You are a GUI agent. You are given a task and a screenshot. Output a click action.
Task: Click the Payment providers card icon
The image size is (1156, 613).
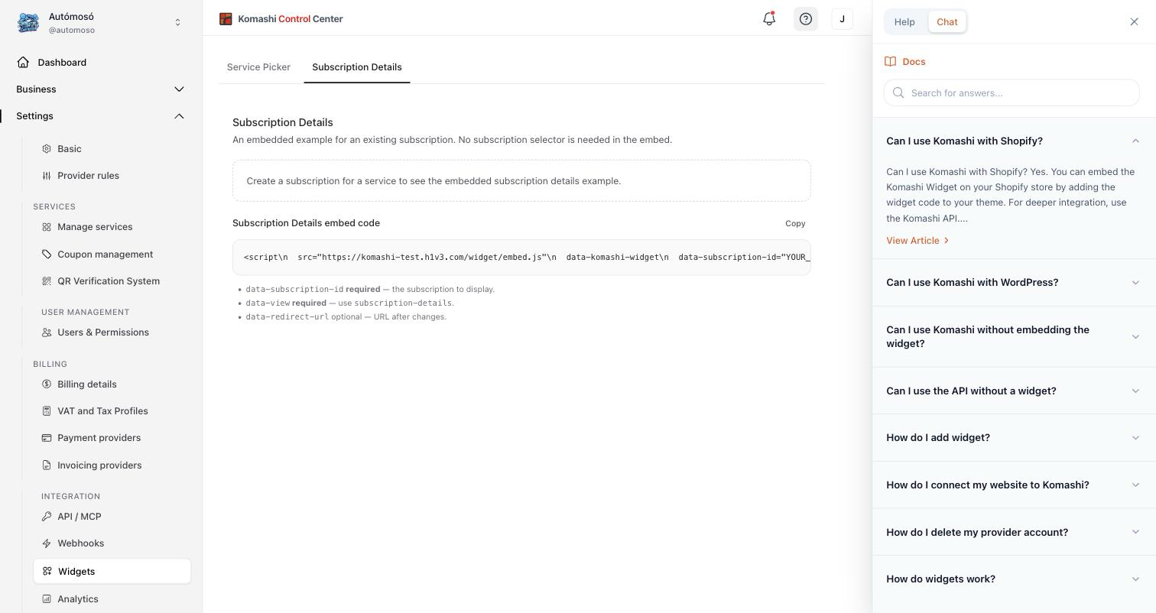tap(47, 438)
